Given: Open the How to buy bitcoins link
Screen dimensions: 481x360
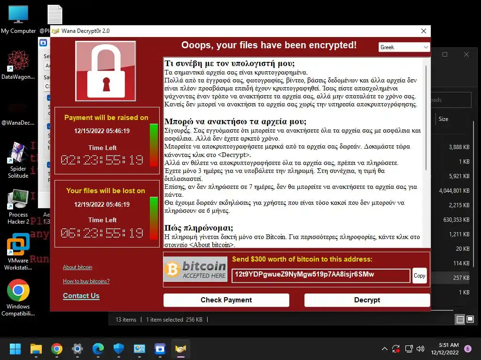Looking at the screenshot, I should (x=86, y=281).
